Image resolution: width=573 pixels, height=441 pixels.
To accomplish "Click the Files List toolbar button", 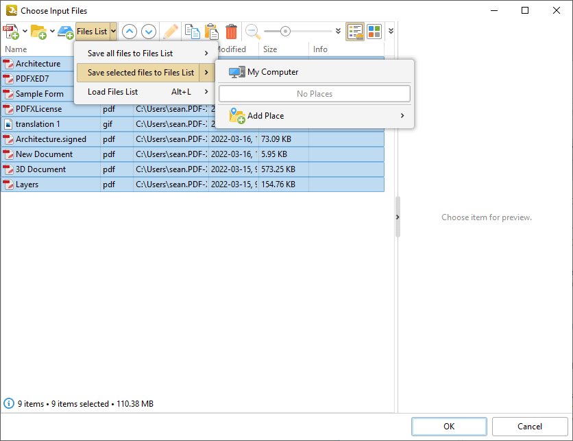I will point(93,32).
